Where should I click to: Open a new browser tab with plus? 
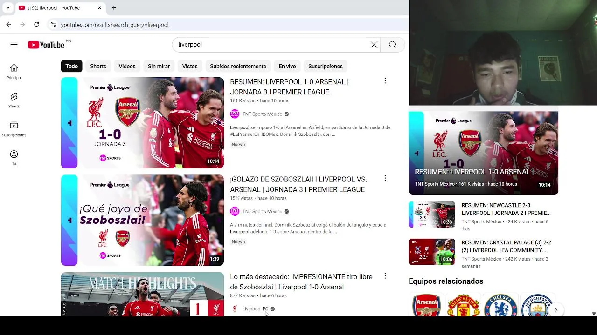tap(114, 8)
